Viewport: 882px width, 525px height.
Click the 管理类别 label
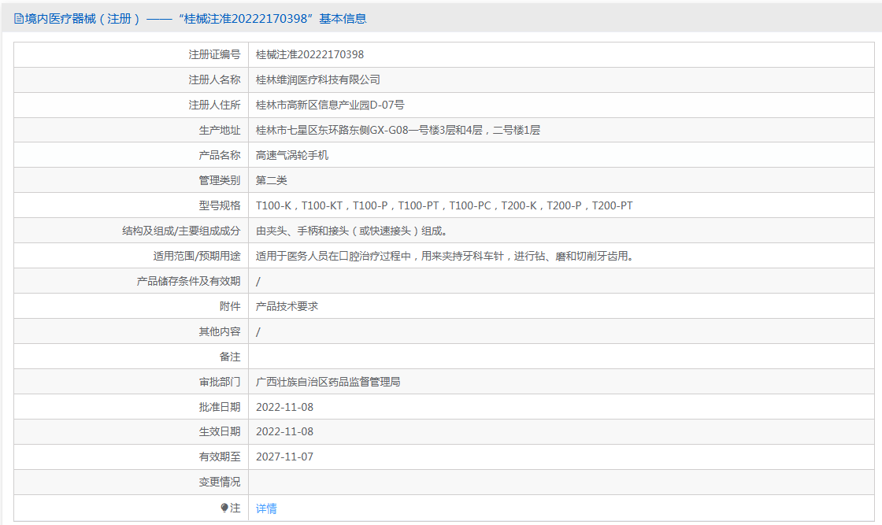tap(220, 180)
